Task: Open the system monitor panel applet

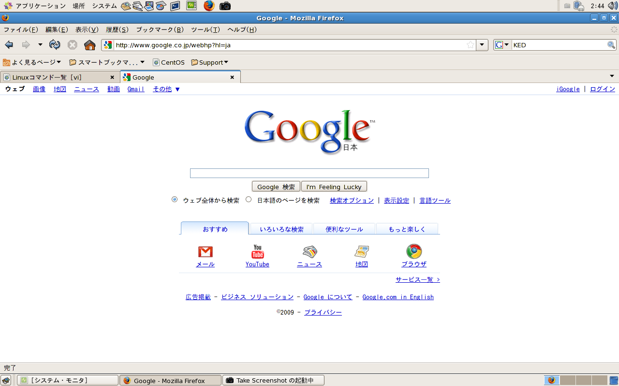Action: [192, 6]
